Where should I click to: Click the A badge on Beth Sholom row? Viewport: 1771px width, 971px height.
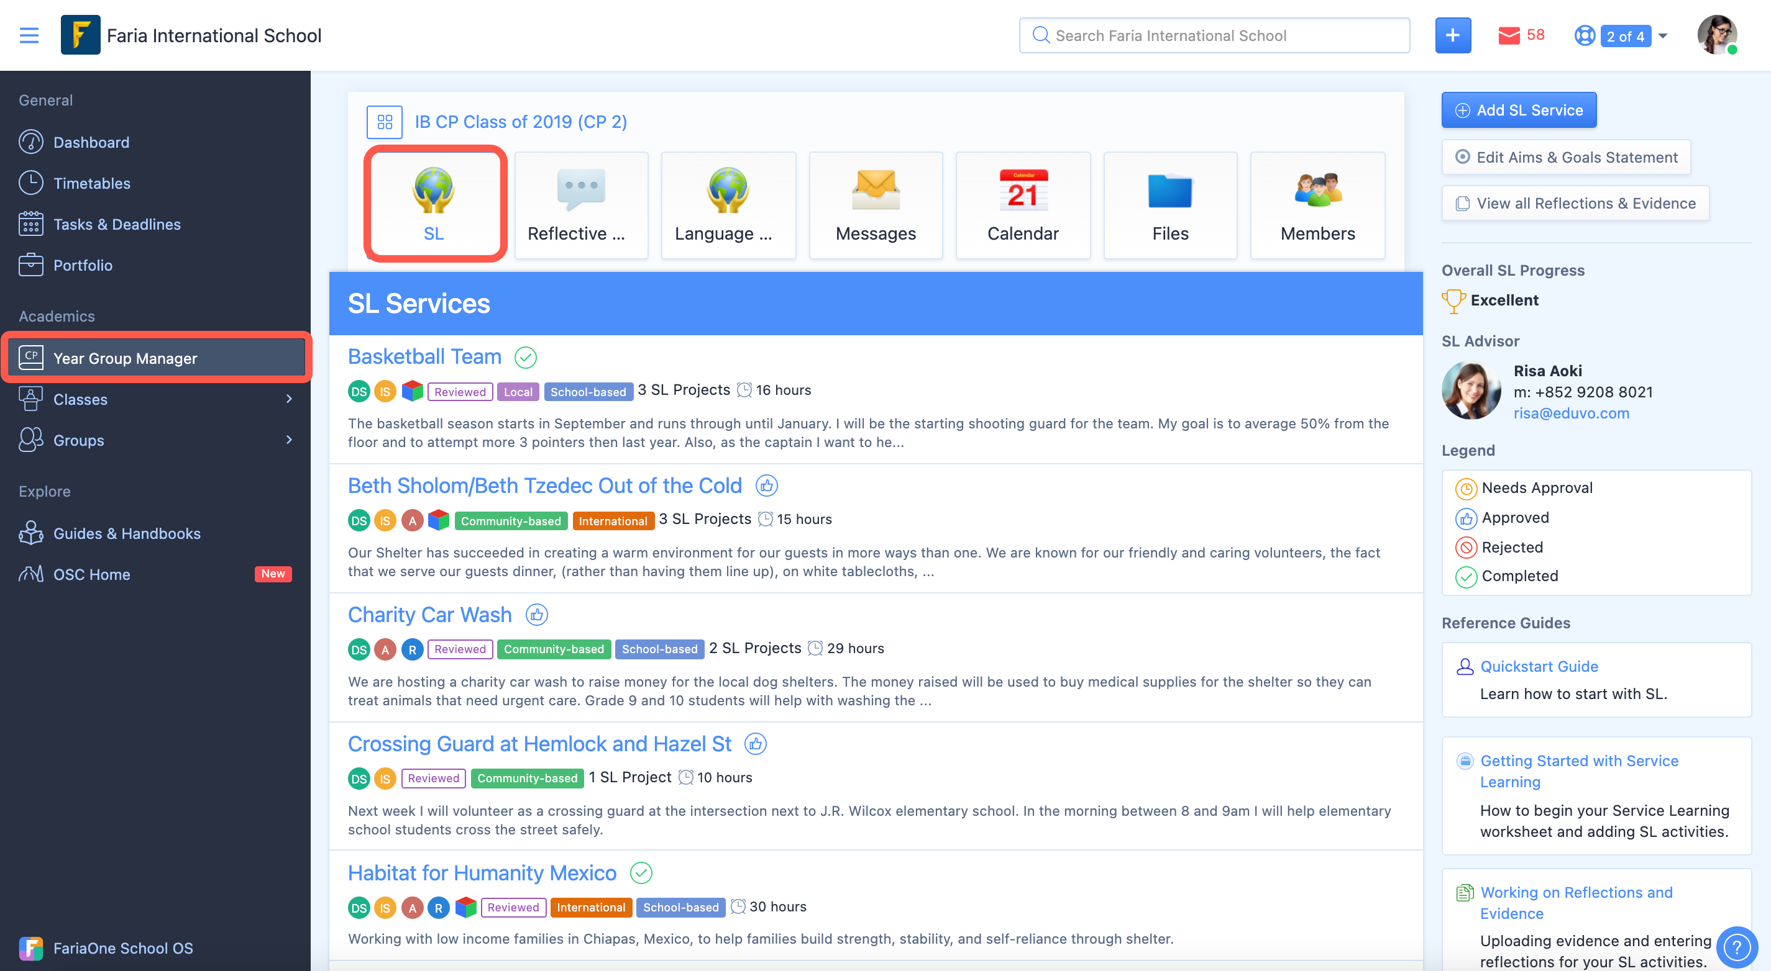coord(412,520)
